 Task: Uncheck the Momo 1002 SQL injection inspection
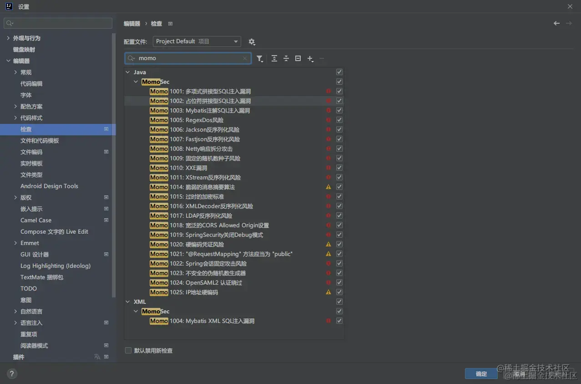pos(339,101)
